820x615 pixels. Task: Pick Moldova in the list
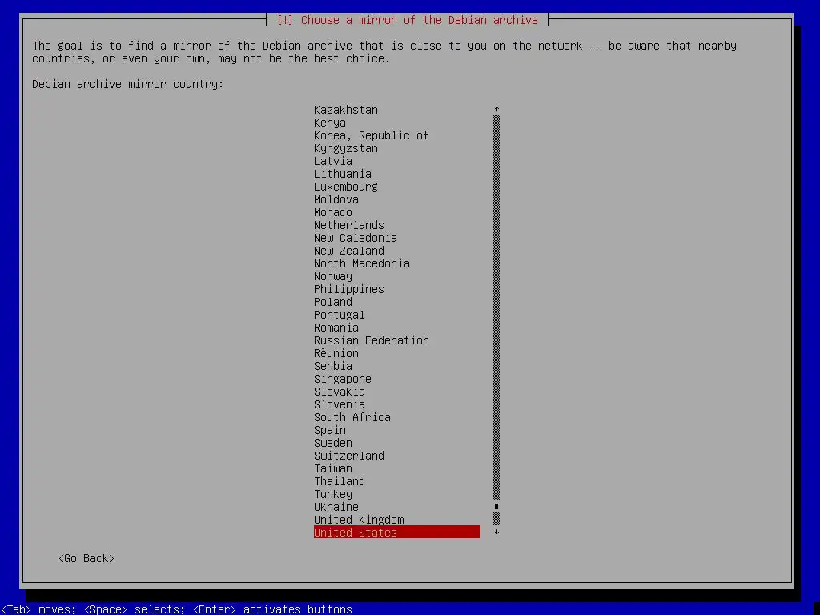[x=336, y=199]
